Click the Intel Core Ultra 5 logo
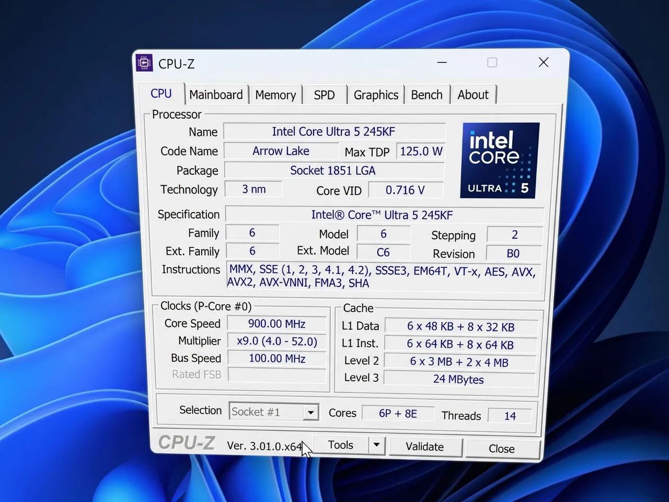Screen dimensions: 669x502 (x=500, y=160)
